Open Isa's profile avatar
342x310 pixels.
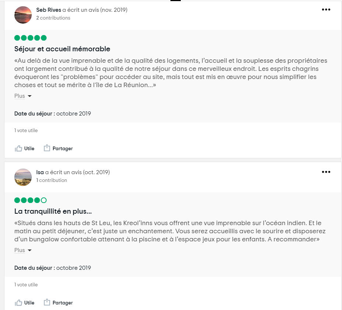click(23, 177)
